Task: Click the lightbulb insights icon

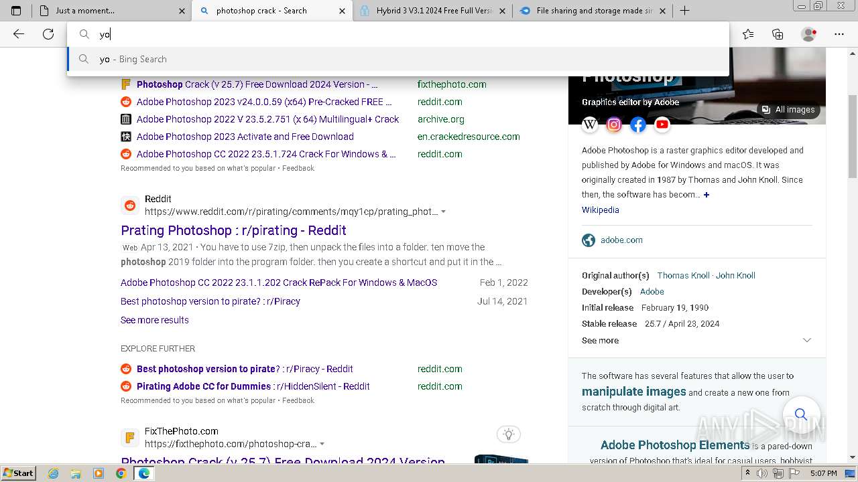Action: coord(509,434)
